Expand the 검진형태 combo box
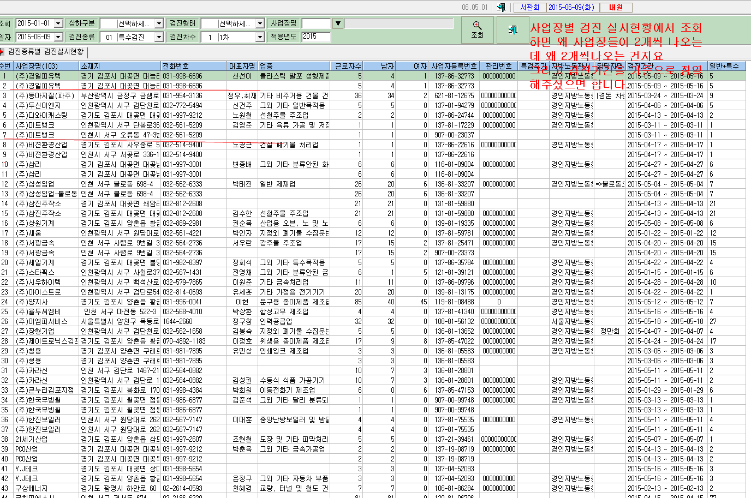This screenshot has width=751, height=498. point(260,23)
